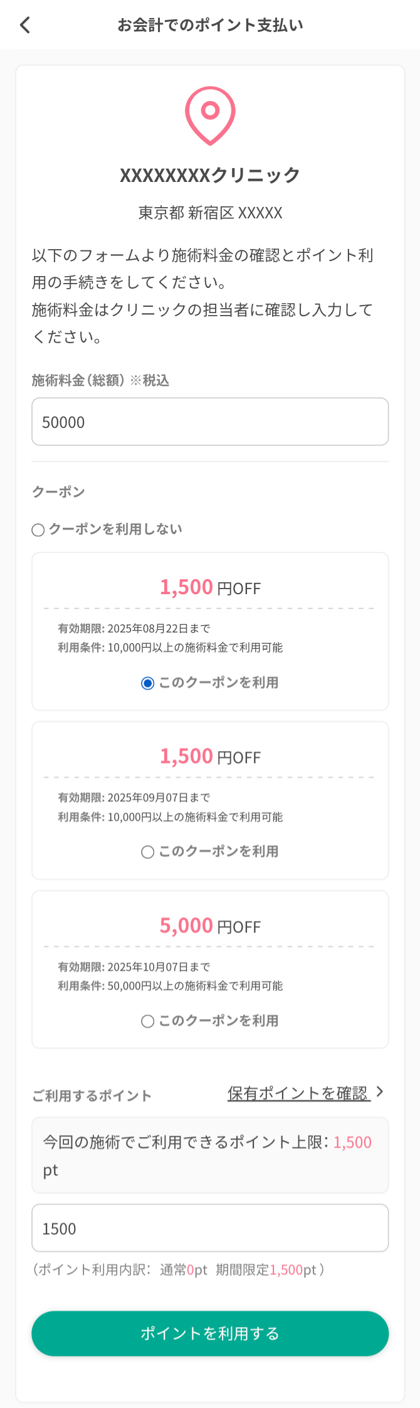
Task: Focus the points input showing 1500
Action: [210, 1228]
